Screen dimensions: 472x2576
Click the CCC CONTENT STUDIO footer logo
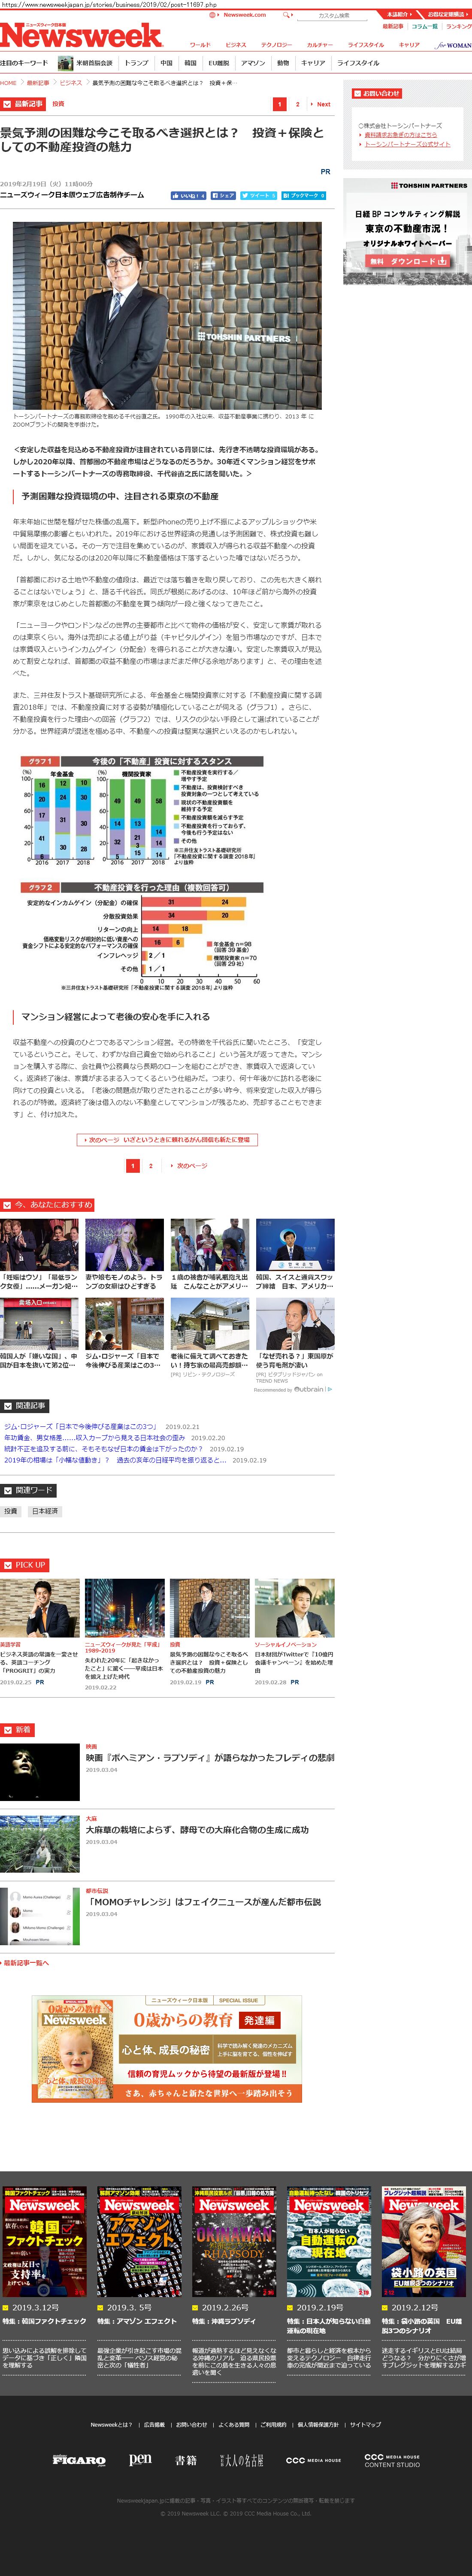[392, 2460]
